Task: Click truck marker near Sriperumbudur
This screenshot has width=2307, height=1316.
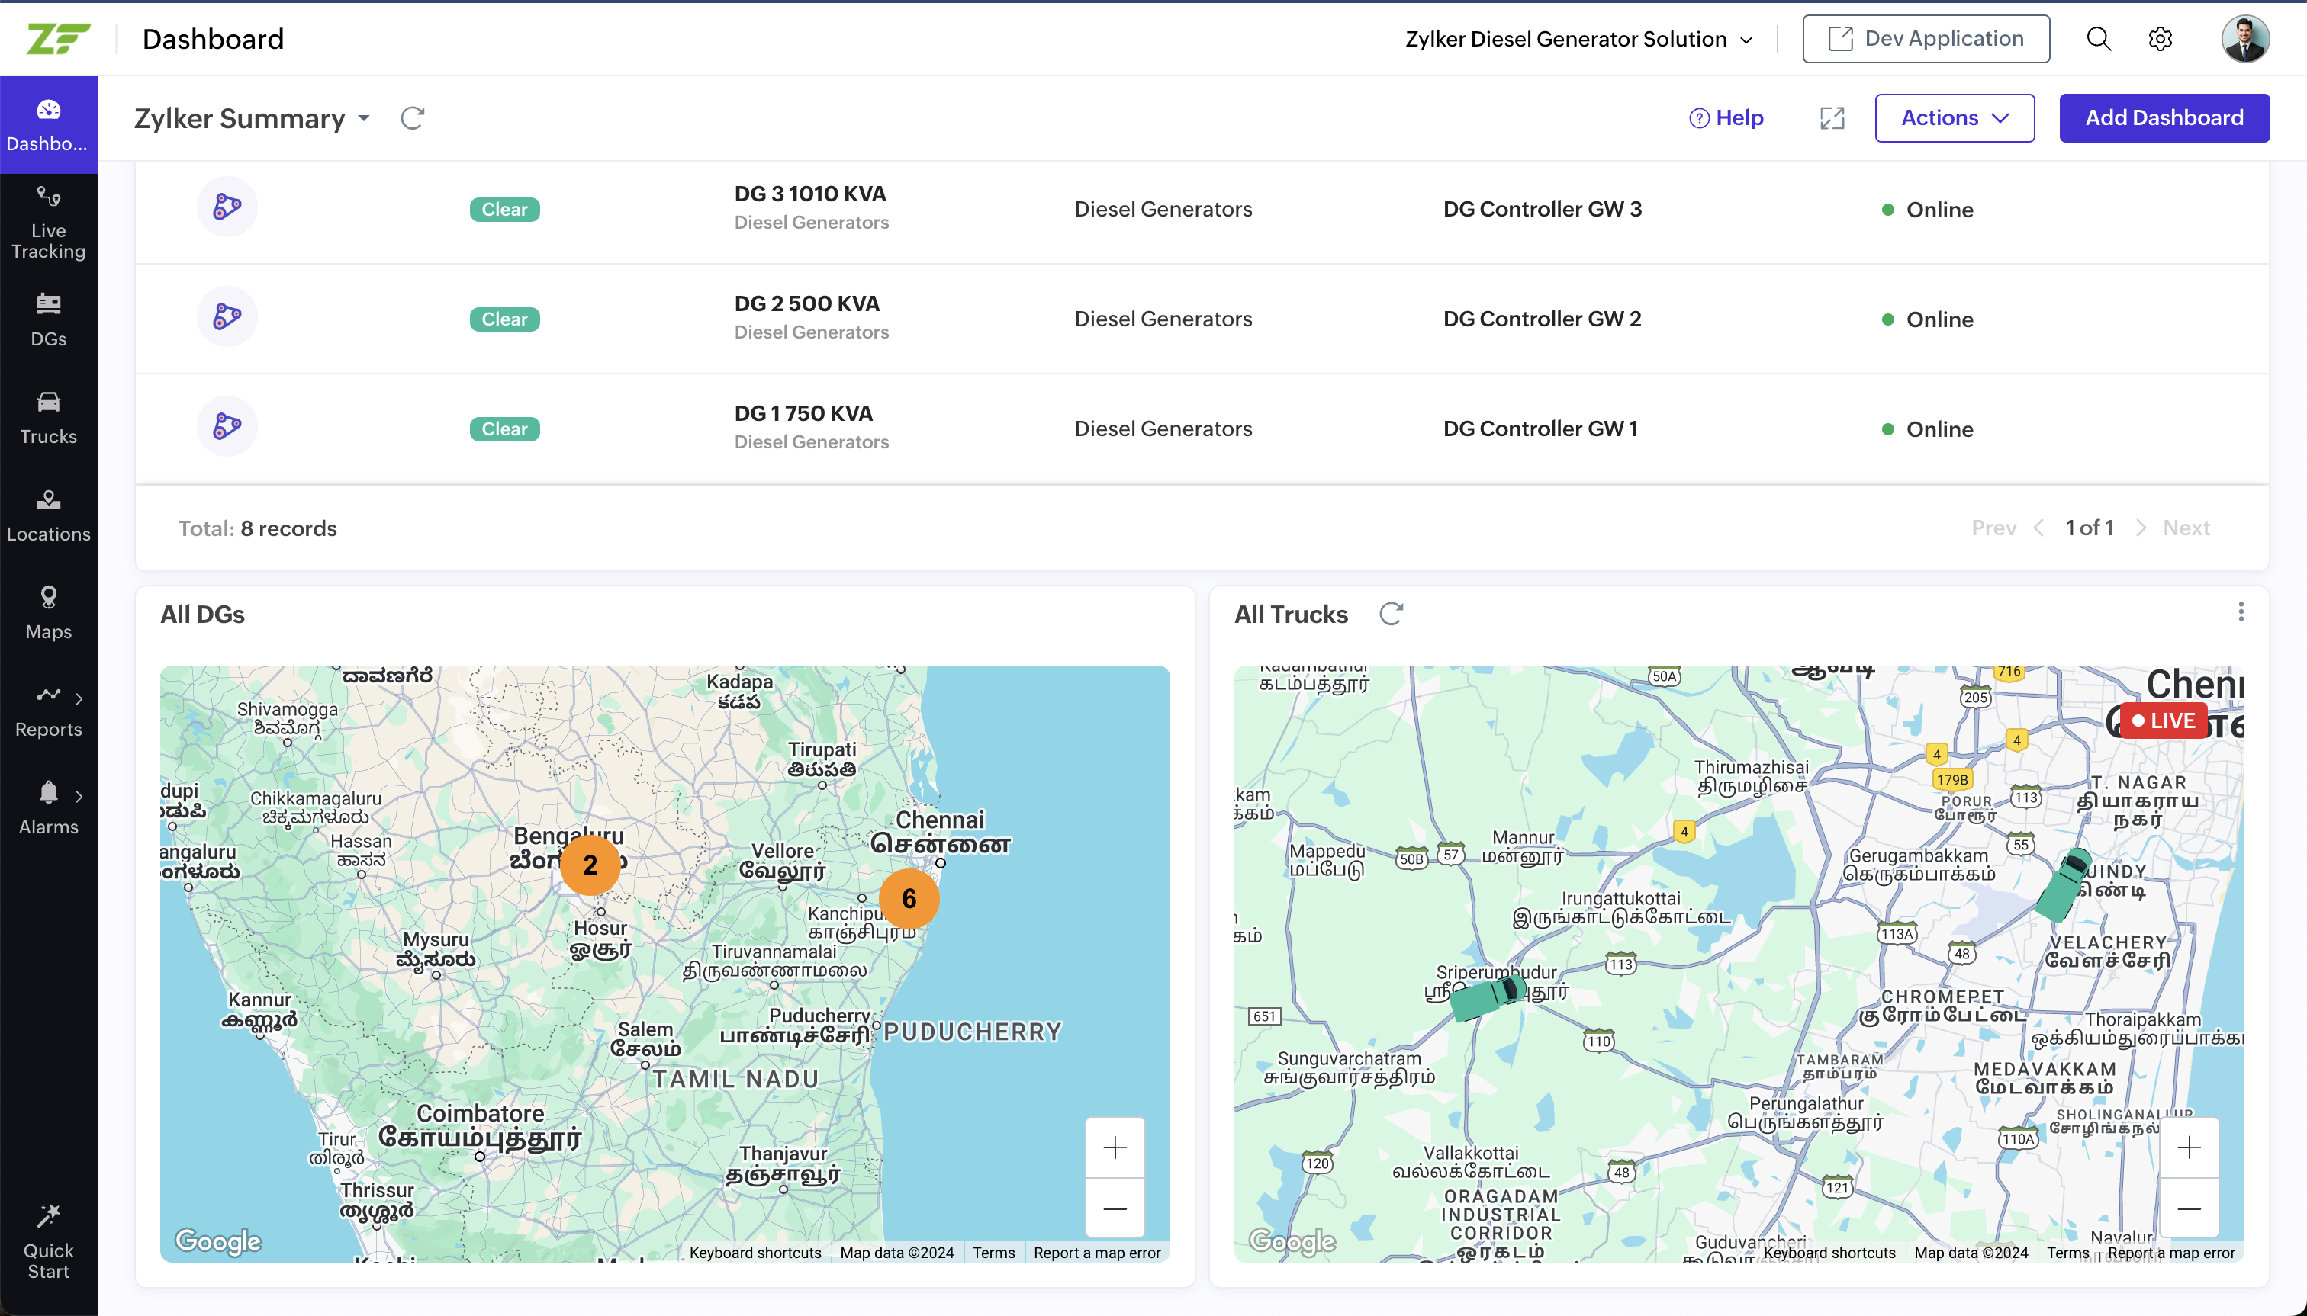Action: (1488, 997)
